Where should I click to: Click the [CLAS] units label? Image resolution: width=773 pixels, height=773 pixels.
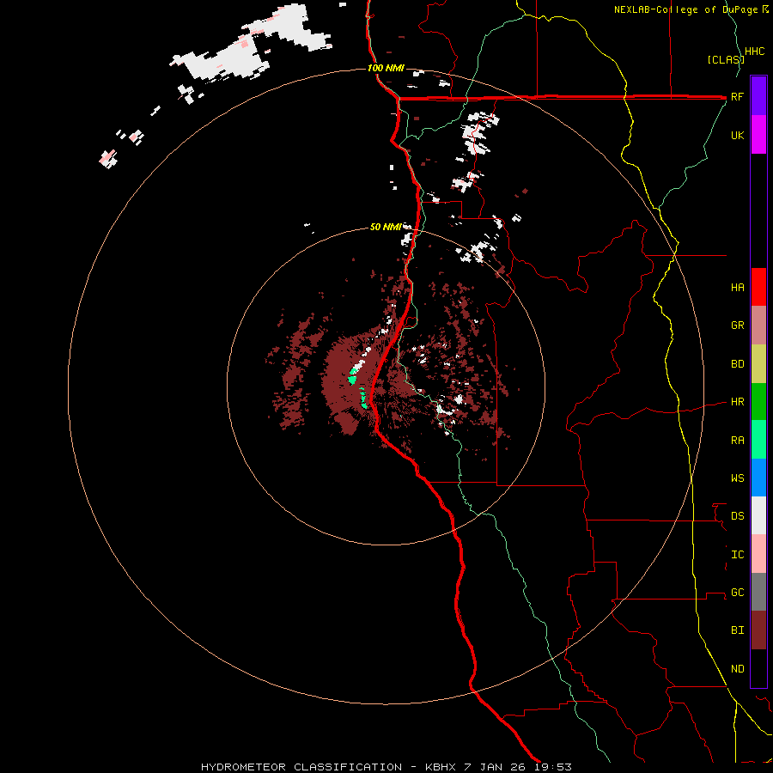point(726,59)
